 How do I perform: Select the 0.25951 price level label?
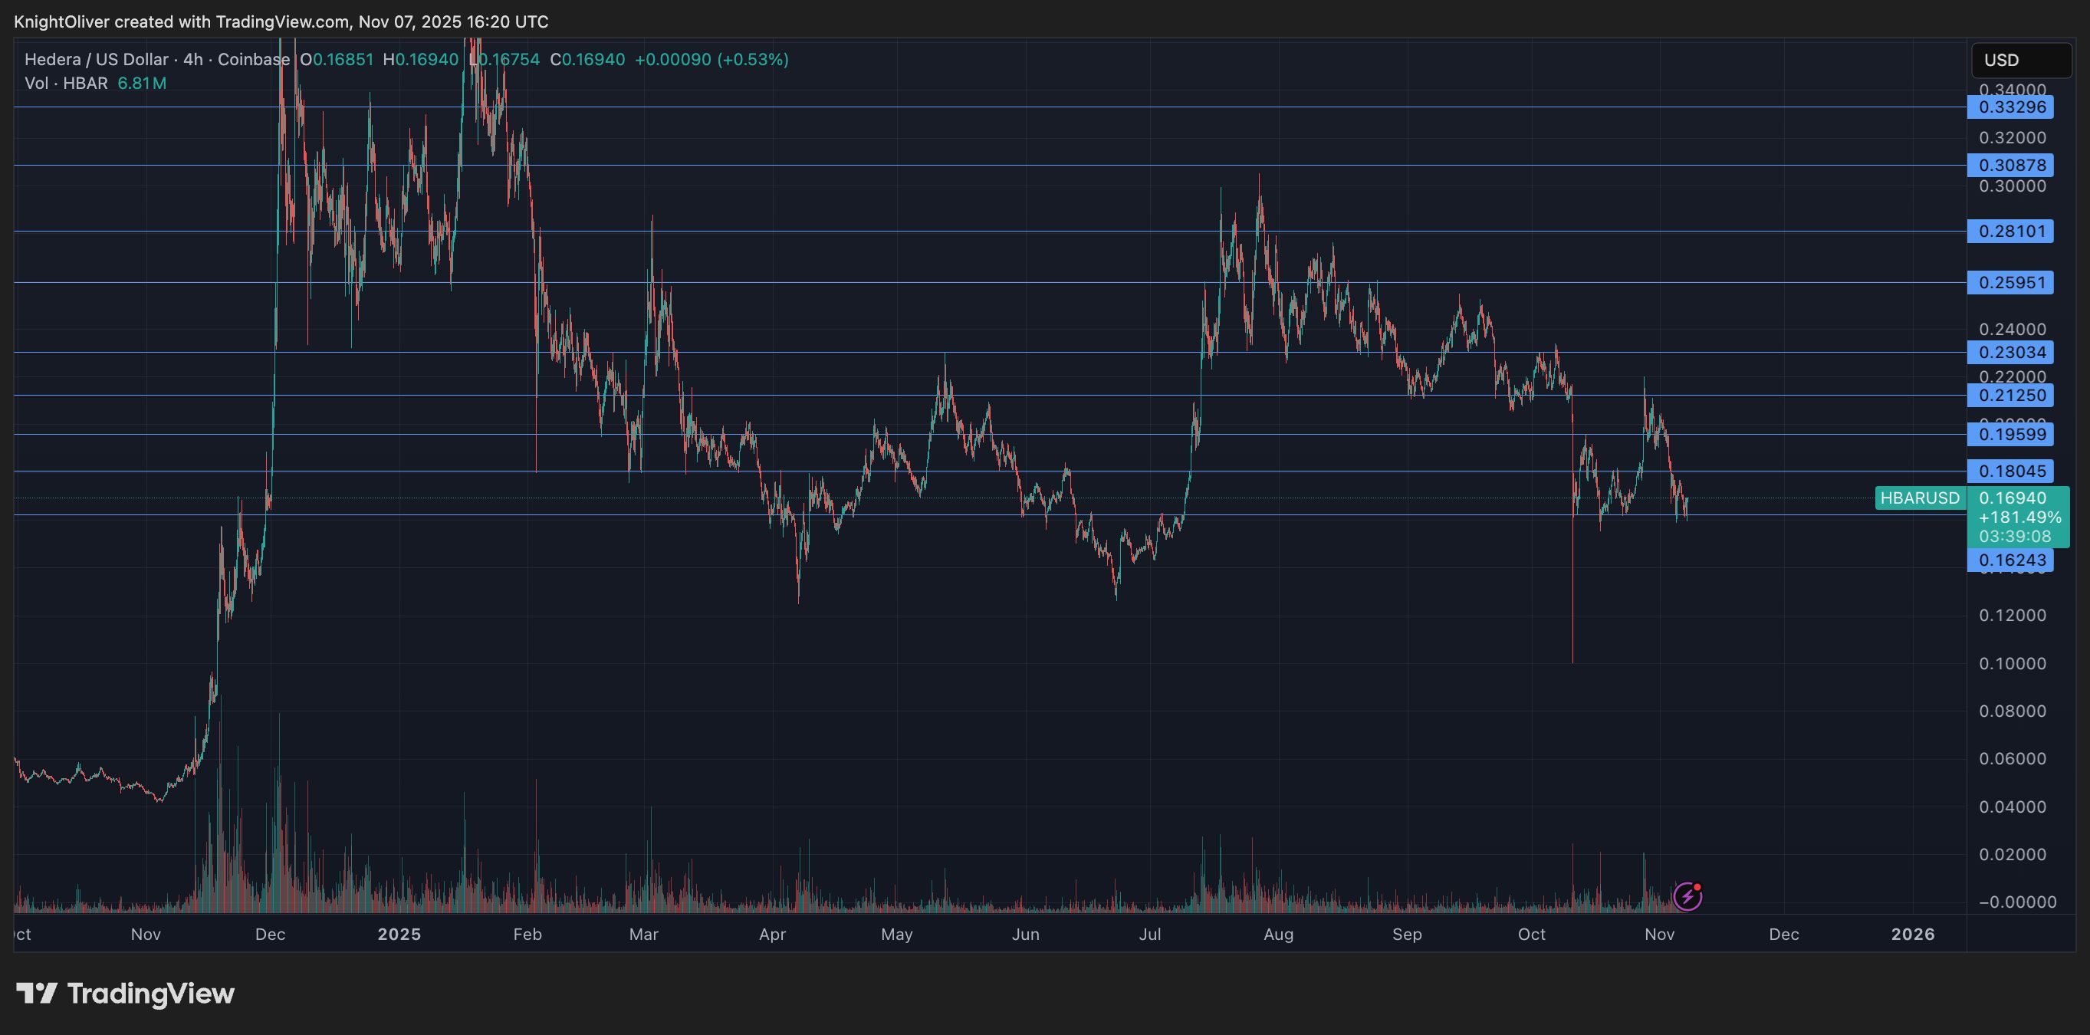2009,282
